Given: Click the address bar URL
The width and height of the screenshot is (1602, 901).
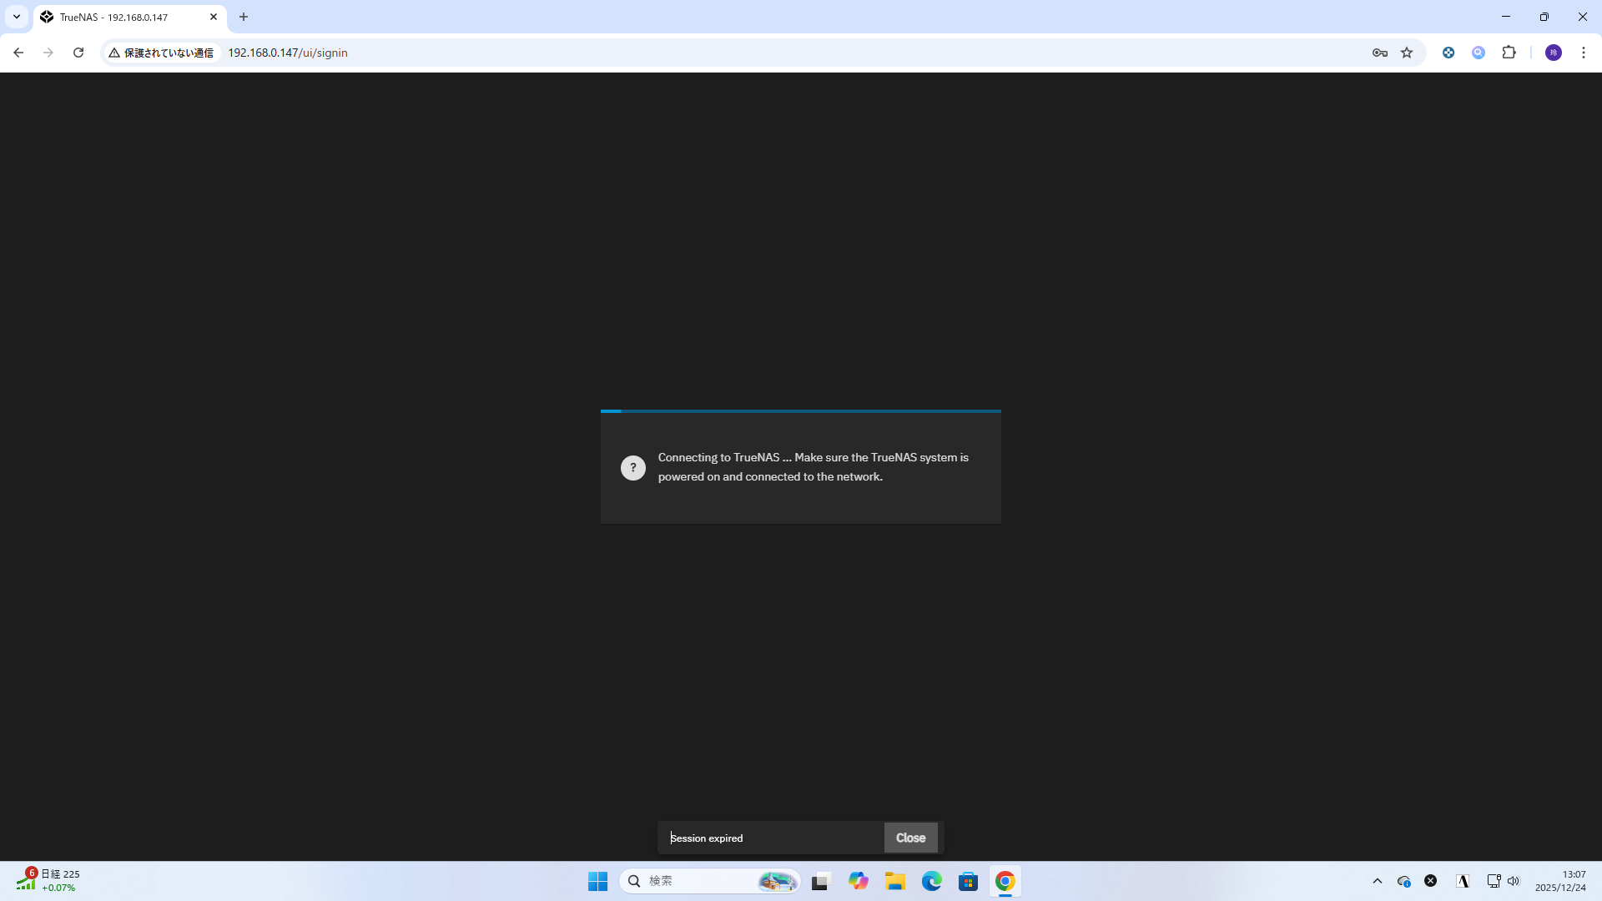Looking at the screenshot, I should 288,53.
